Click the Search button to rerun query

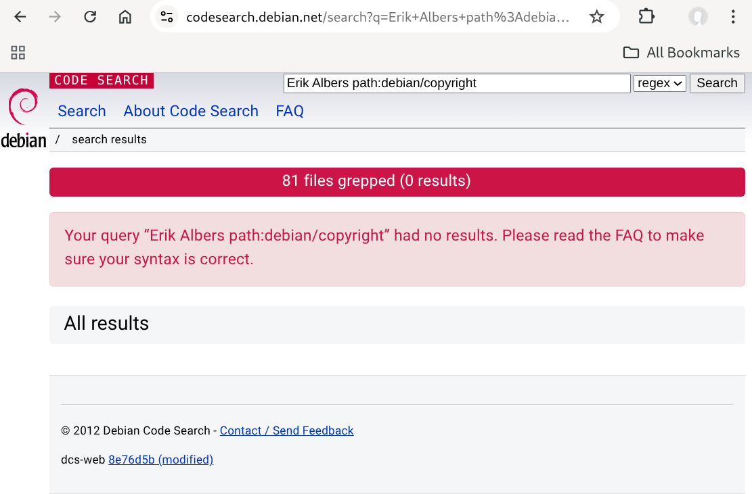[717, 82]
